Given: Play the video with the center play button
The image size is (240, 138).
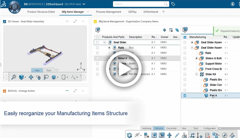Looking at the screenshot, I should (x=124, y=69).
